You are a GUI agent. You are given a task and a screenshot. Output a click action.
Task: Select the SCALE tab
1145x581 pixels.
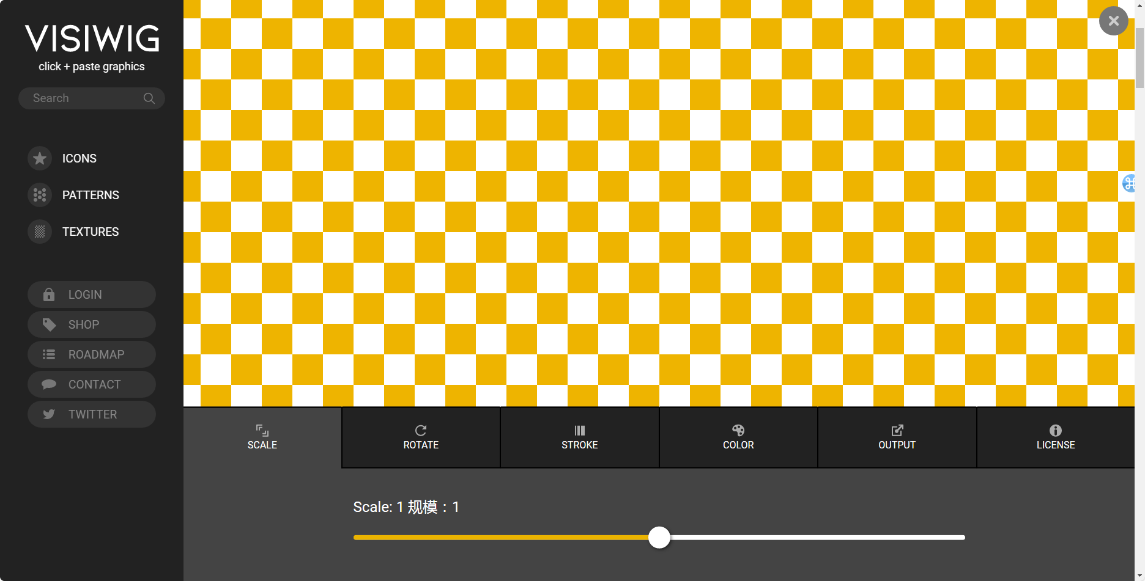click(x=262, y=437)
